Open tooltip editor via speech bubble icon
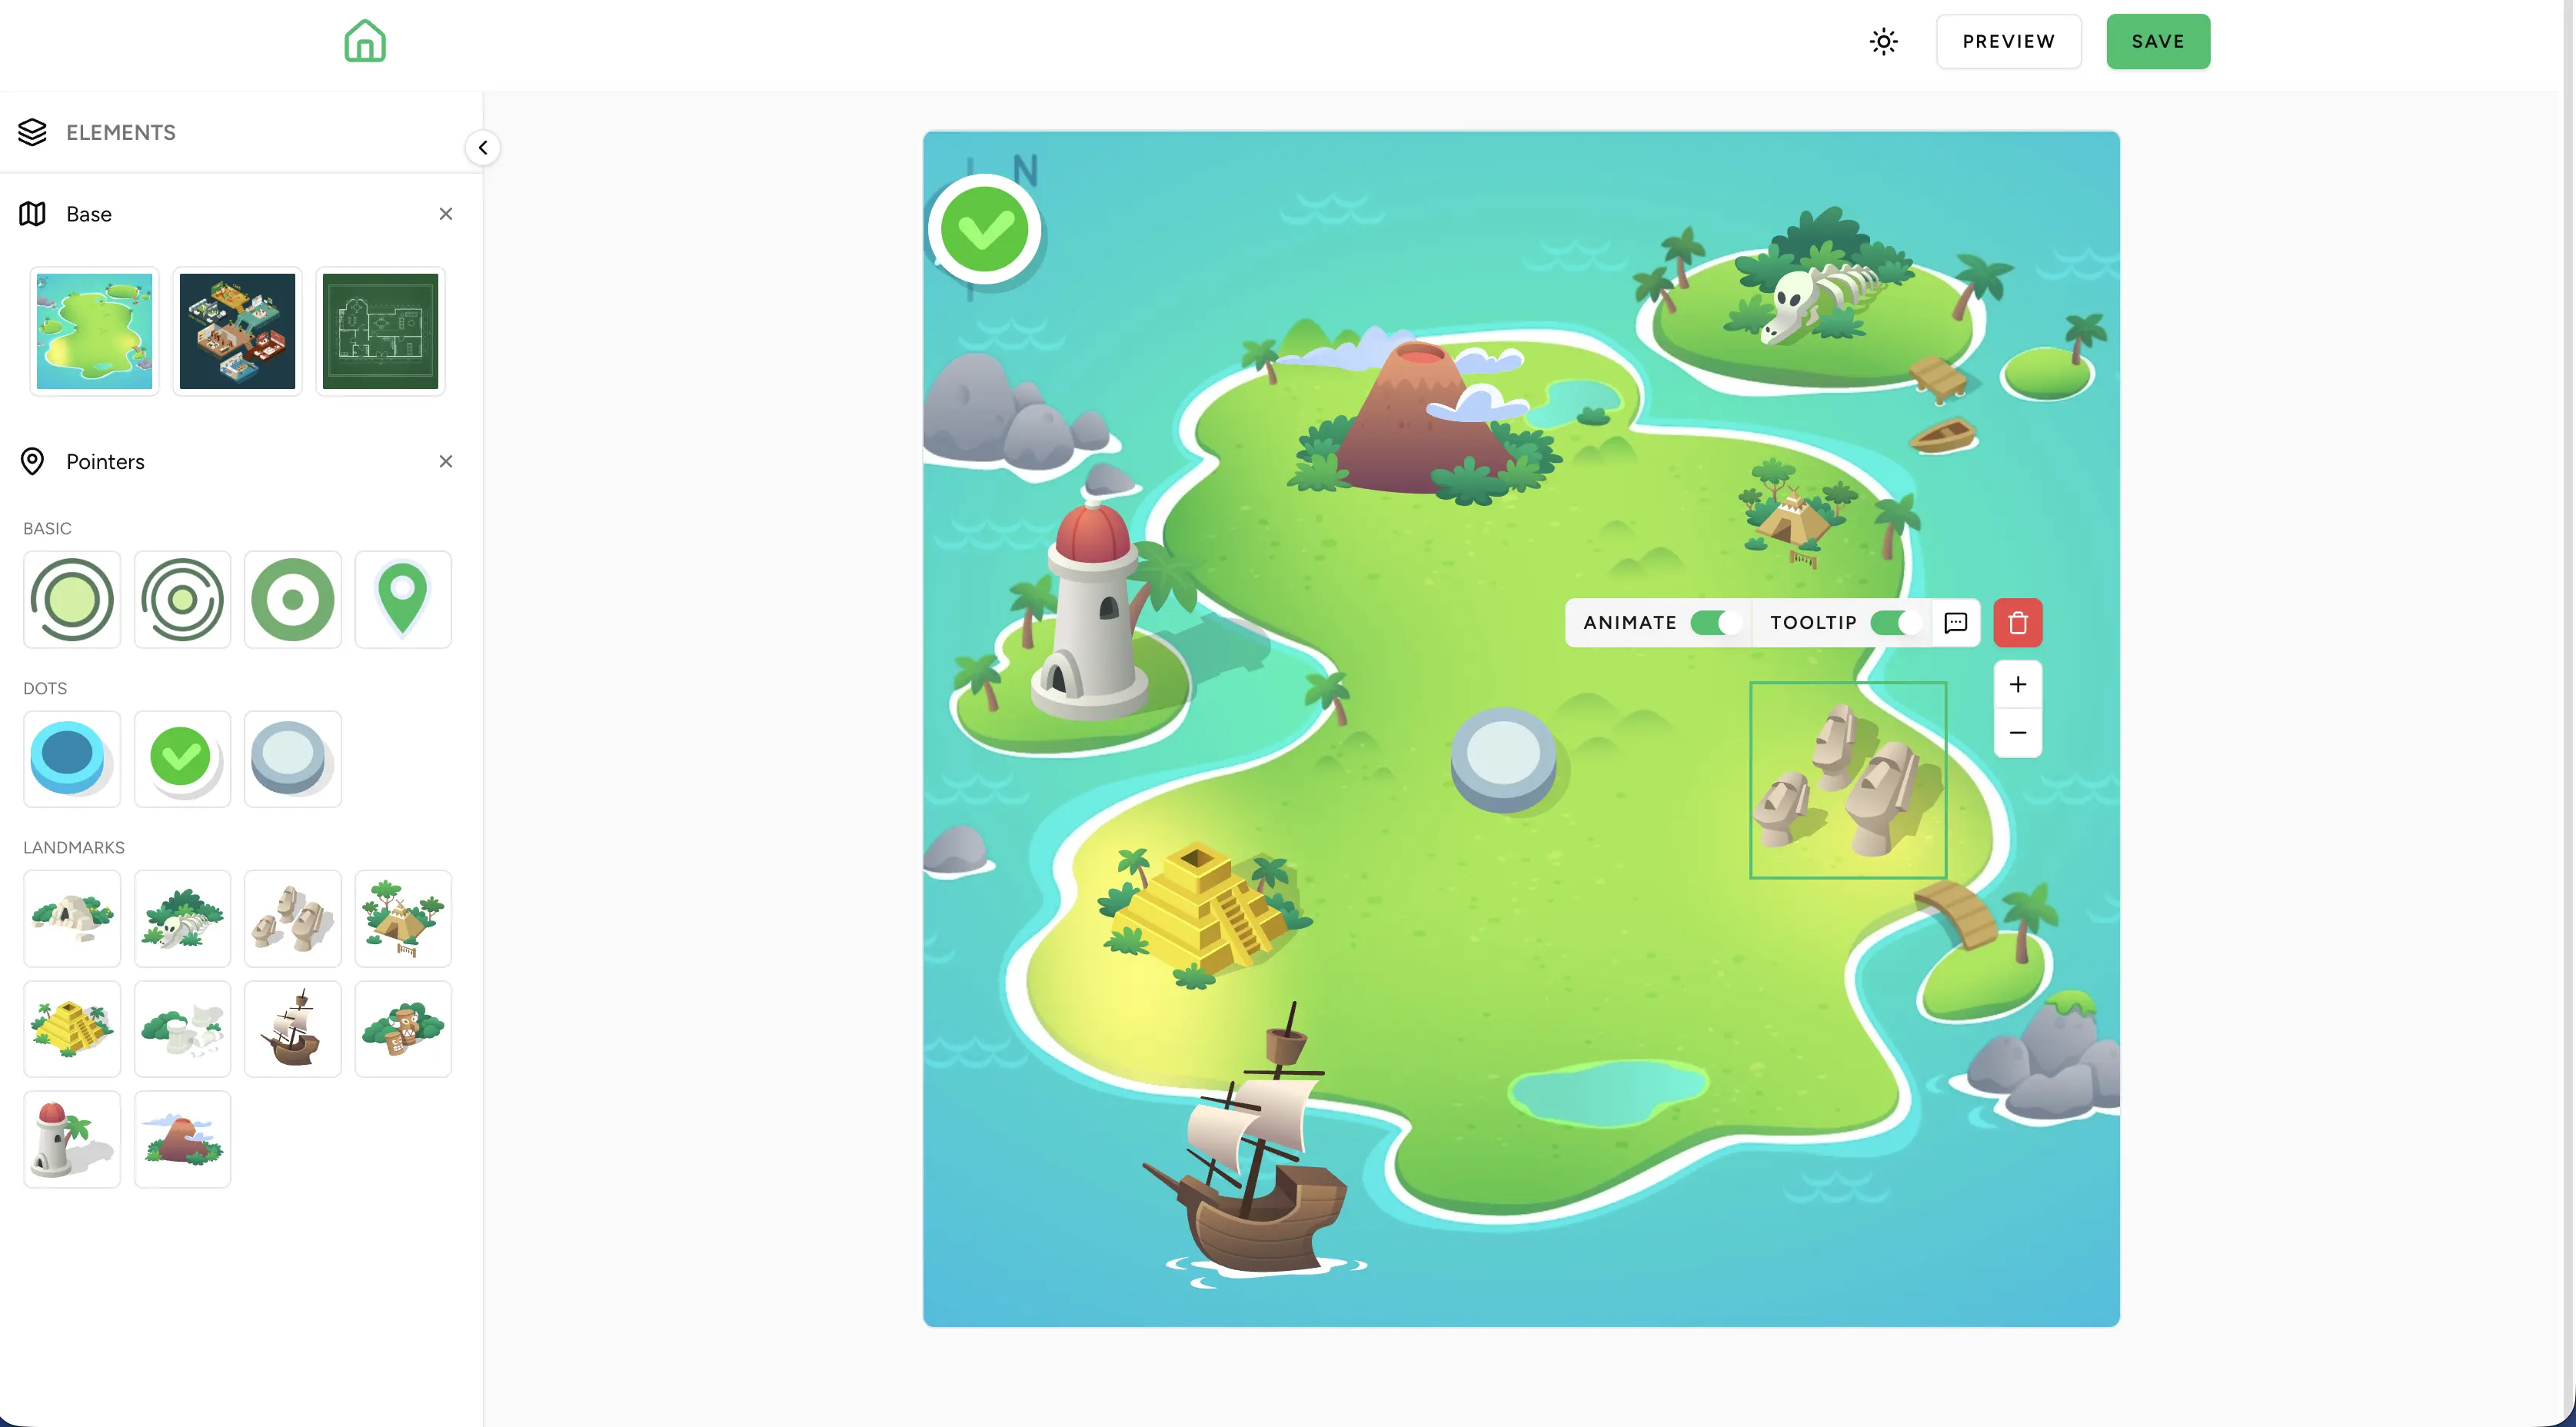 coord(1955,622)
